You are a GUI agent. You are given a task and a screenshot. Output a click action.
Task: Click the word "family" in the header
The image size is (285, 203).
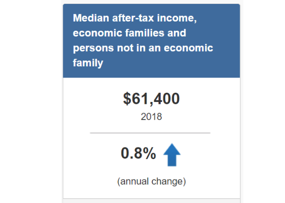click(x=88, y=63)
